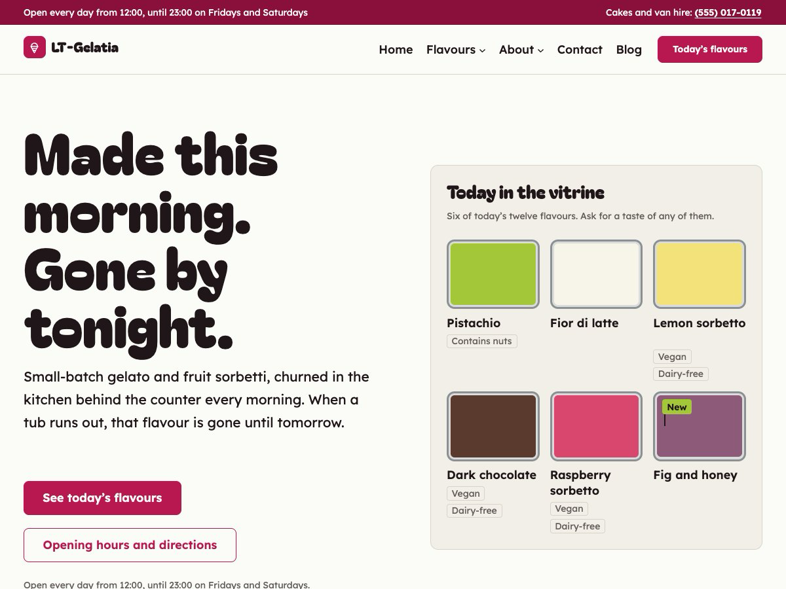This screenshot has height=589, width=786.
Task: Go to the Home page
Action: click(x=396, y=50)
